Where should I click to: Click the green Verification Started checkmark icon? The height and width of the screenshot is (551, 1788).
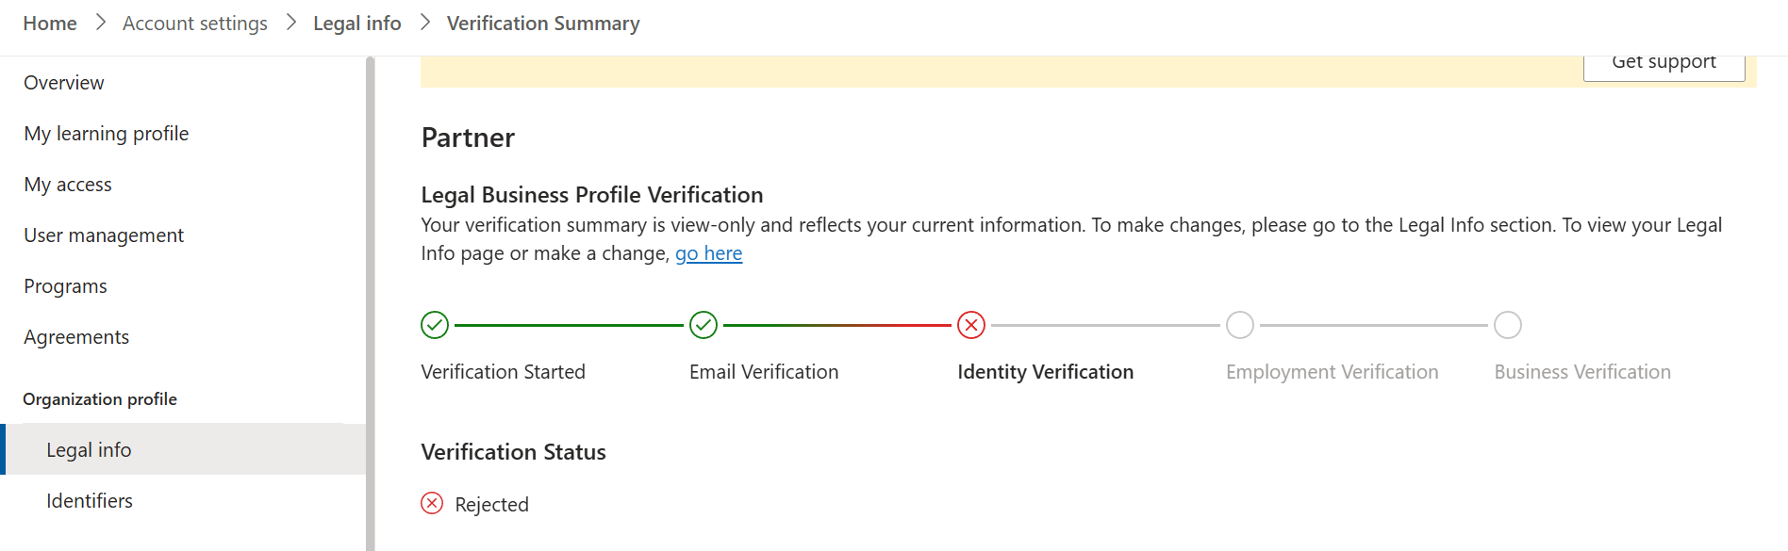point(435,325)
